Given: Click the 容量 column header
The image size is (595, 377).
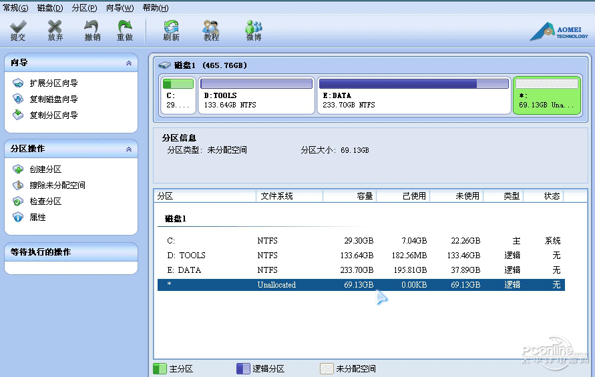Looking at the screenshot, I should pos(349,196).
